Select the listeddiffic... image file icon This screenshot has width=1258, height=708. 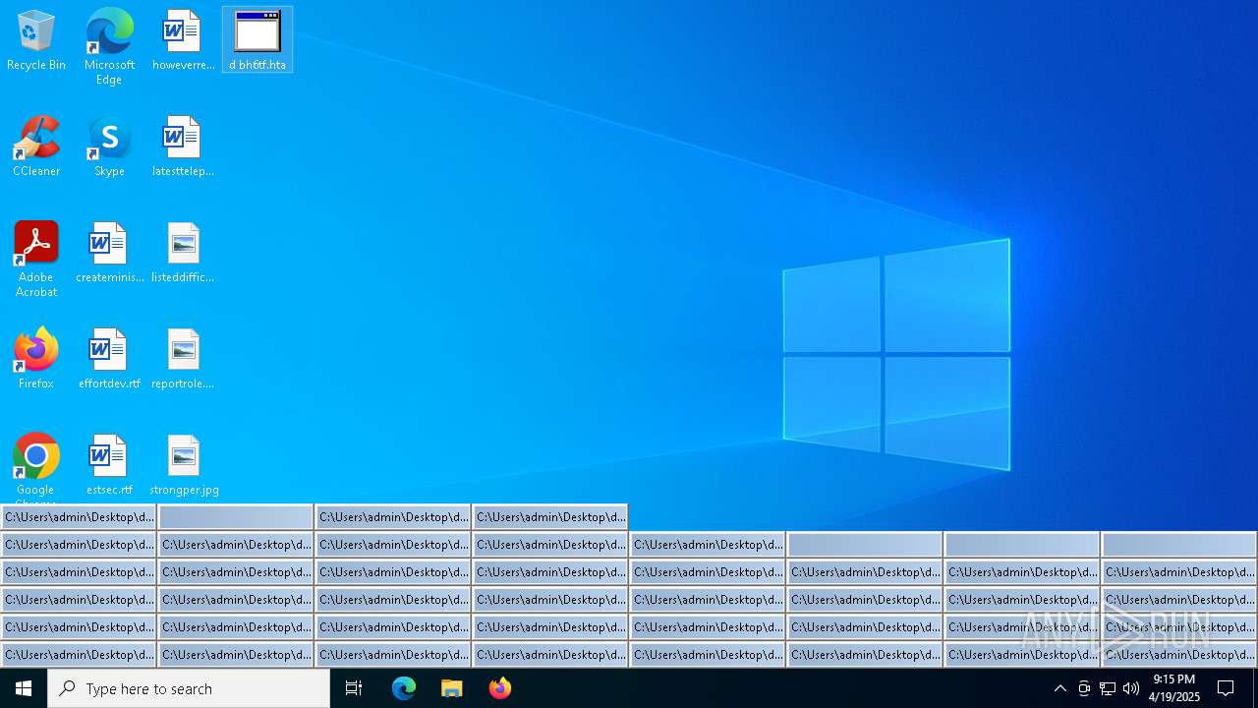click(x=183, y=253)
